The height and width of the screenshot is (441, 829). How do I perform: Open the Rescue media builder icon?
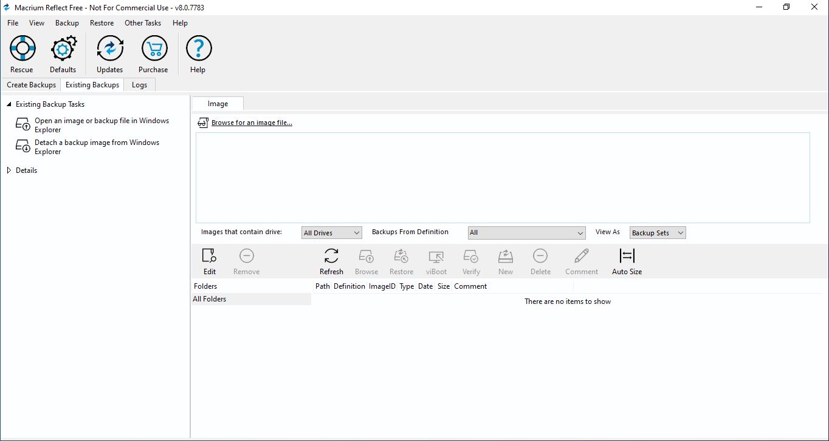[22, 48]
